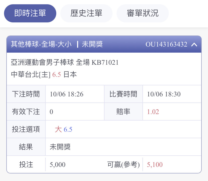Click the 日本 team name

pyautogui.click(x=70, y=75)
